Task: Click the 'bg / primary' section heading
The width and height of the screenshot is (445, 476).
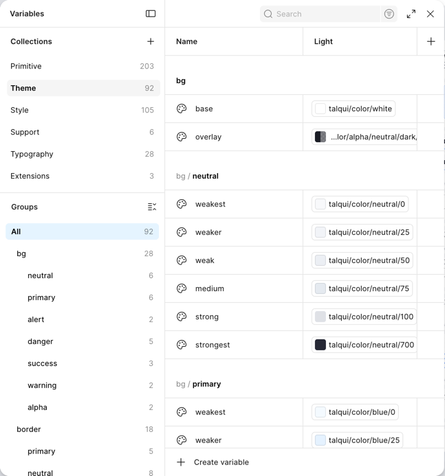Action: click(x=199, y=384)
